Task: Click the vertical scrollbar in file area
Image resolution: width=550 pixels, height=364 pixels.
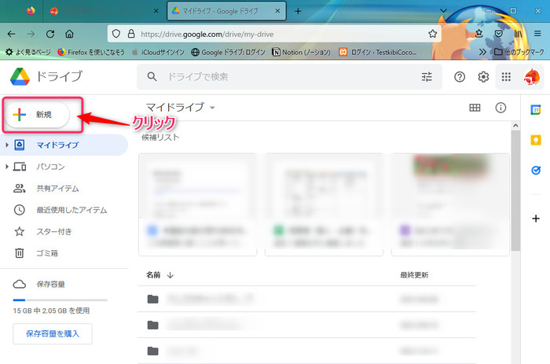Action: click(x=515, y=190)
